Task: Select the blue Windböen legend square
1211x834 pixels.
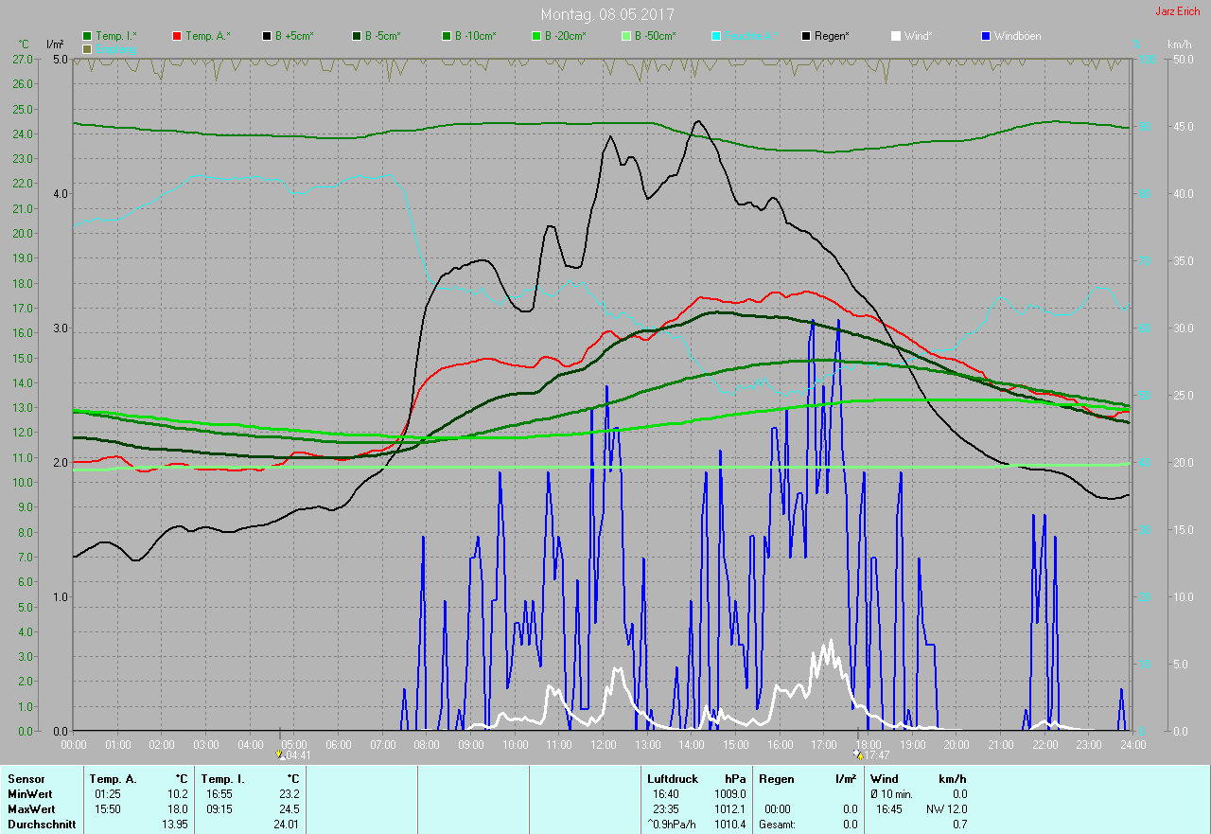Action: 986,36
